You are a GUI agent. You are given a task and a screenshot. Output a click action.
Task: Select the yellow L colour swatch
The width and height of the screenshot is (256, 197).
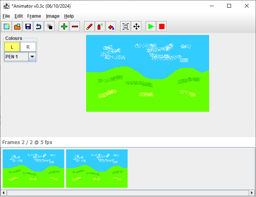coord(12,47)
